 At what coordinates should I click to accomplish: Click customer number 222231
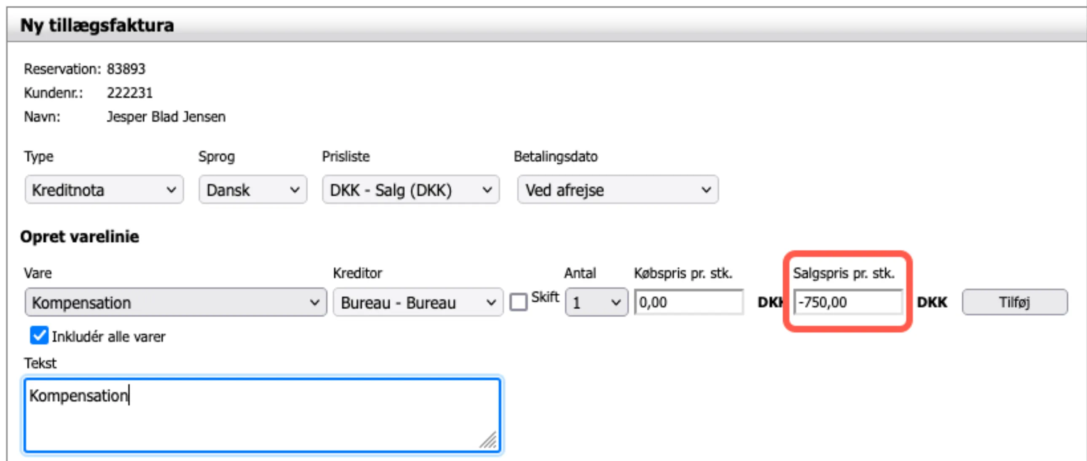[x=129, y=93]
